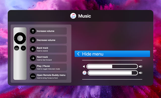Screen dimensions: 161x98
Task: Click the right arrow Next track icon
Action: click(x=33, y=58)
